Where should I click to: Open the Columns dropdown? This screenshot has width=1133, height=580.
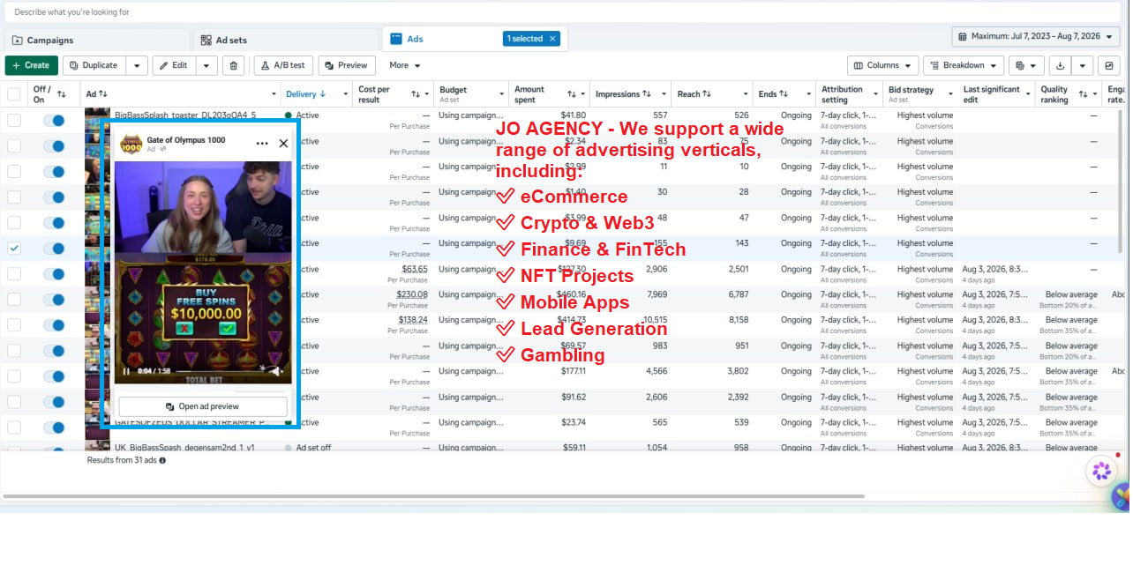click(x=882, y=65)
